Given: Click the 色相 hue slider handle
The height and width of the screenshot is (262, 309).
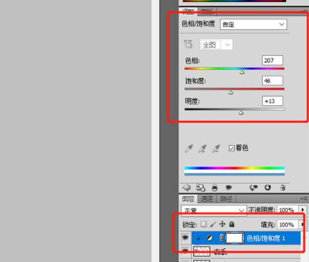Looking at the screenshot, I should [242, 72].
